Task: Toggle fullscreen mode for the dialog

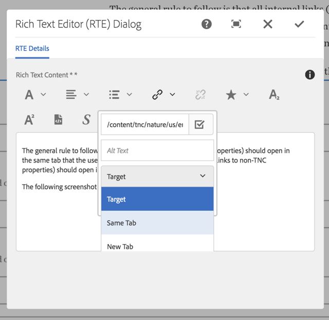Action: point(236,24)
